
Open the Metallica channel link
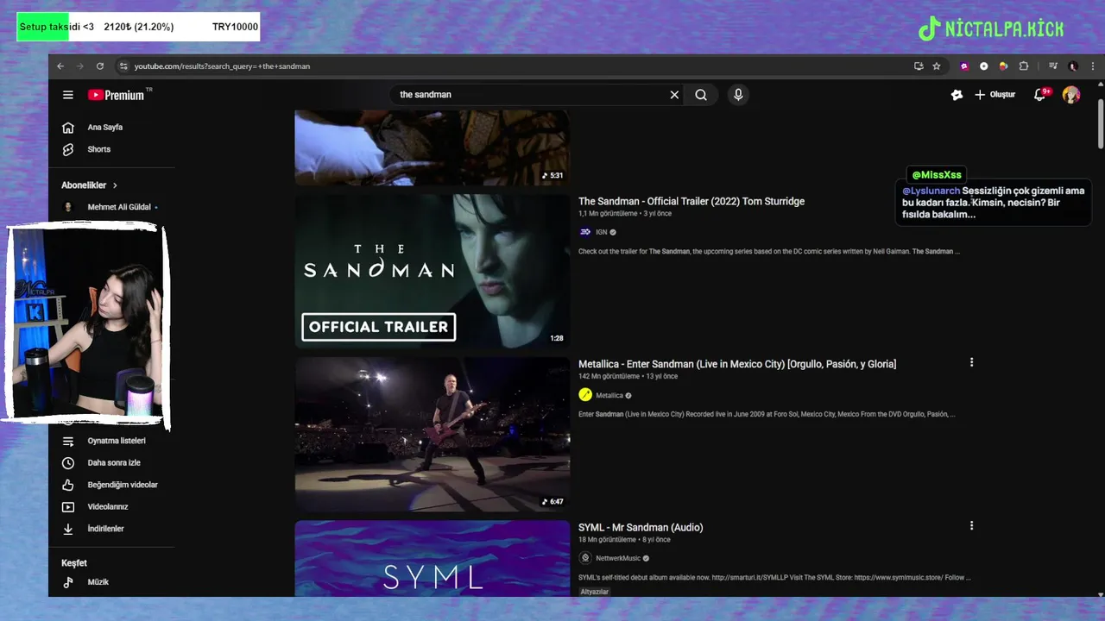tap(609, 395)
